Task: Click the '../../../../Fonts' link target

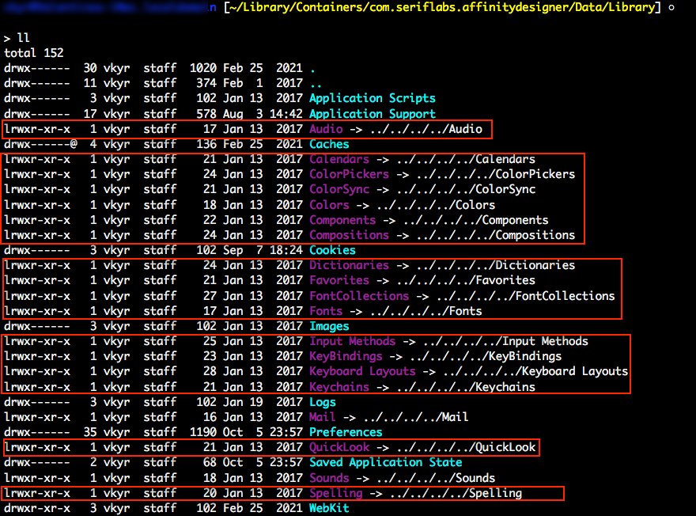Action: 426,311
